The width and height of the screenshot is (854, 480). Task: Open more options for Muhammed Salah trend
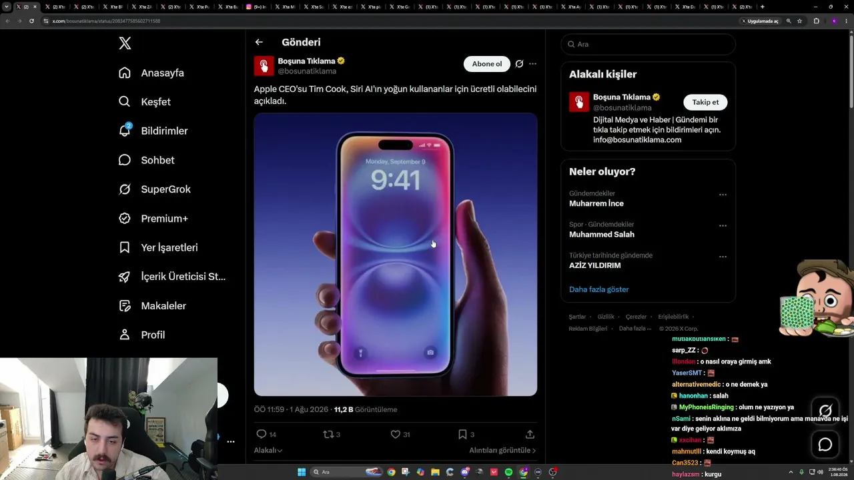tap(723, 225)
